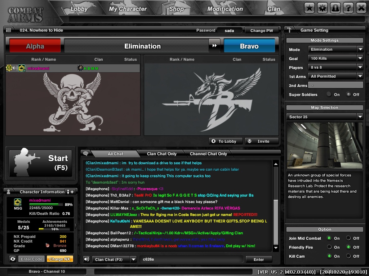Set Friendly Fire to On
Image resolution: width=369 pixels, height=276 pixels.
tap(329, 247)
